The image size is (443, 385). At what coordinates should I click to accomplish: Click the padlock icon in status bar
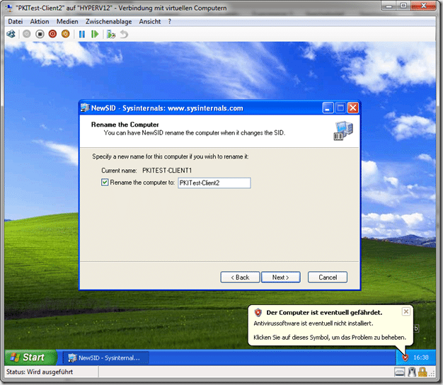pyautogui.click(x=422, y=372)
